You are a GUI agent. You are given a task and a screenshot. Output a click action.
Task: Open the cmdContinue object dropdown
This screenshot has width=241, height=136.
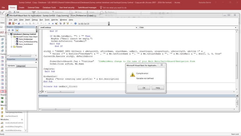click(136, 27)
